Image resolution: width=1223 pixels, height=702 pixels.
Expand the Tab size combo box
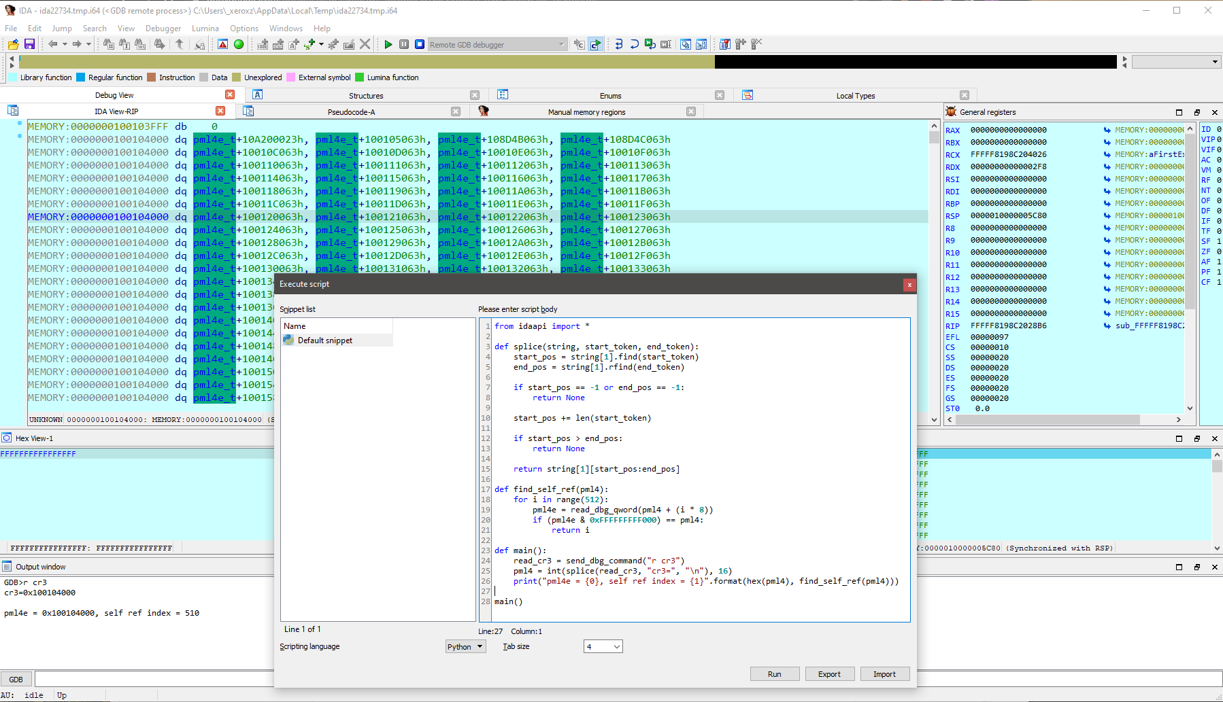point(603,646)
